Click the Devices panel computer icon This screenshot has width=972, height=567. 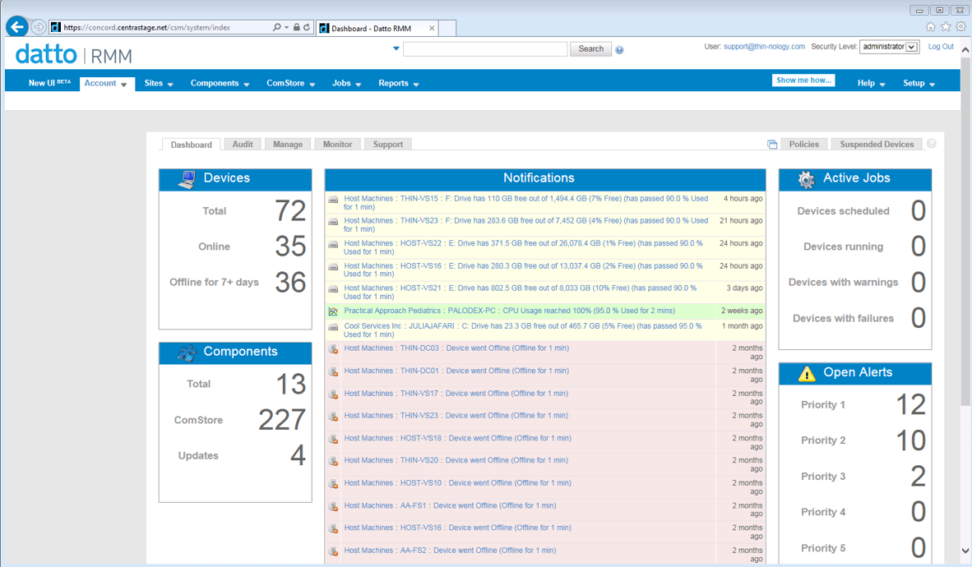(x=187, y=179)
